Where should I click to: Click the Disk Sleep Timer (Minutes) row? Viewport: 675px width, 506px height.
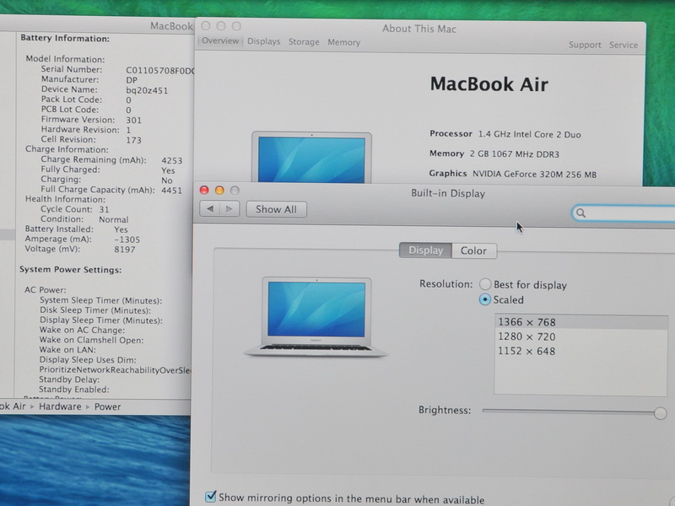click(95, 310)
